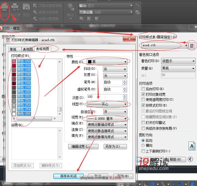Click the Batch Plot (批处理) ribbon icon
Screen dimensions: 197x186
15,7
